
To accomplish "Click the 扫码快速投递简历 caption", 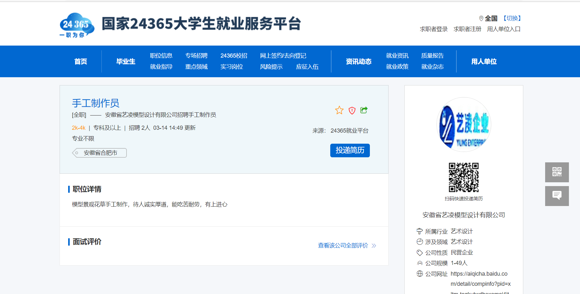I will point(464,199).
